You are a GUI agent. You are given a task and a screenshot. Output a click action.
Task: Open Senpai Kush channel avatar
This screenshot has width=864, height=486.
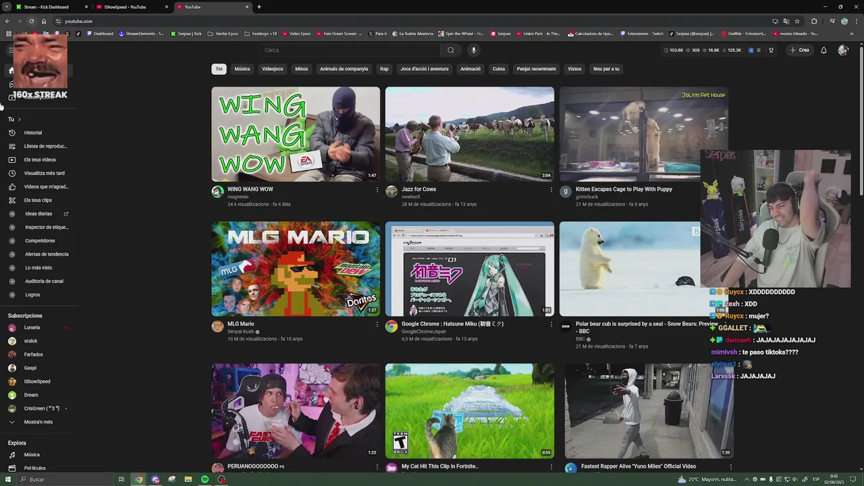click(217, 327)
